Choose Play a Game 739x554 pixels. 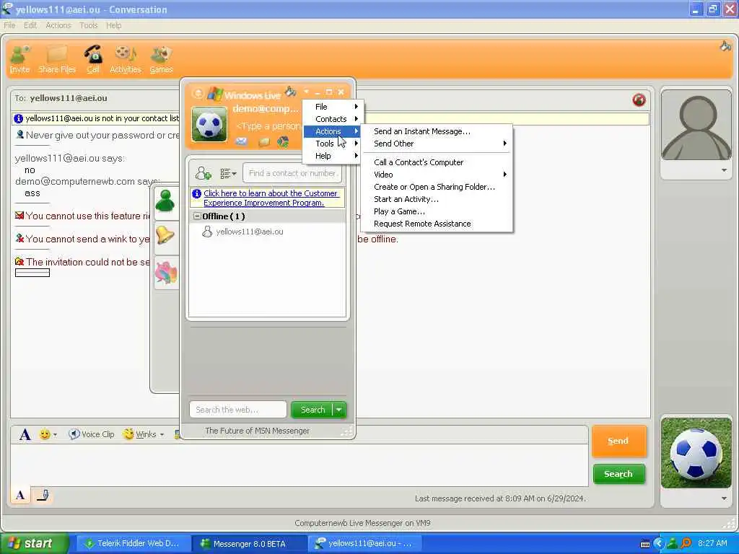[x=437, y=211]
